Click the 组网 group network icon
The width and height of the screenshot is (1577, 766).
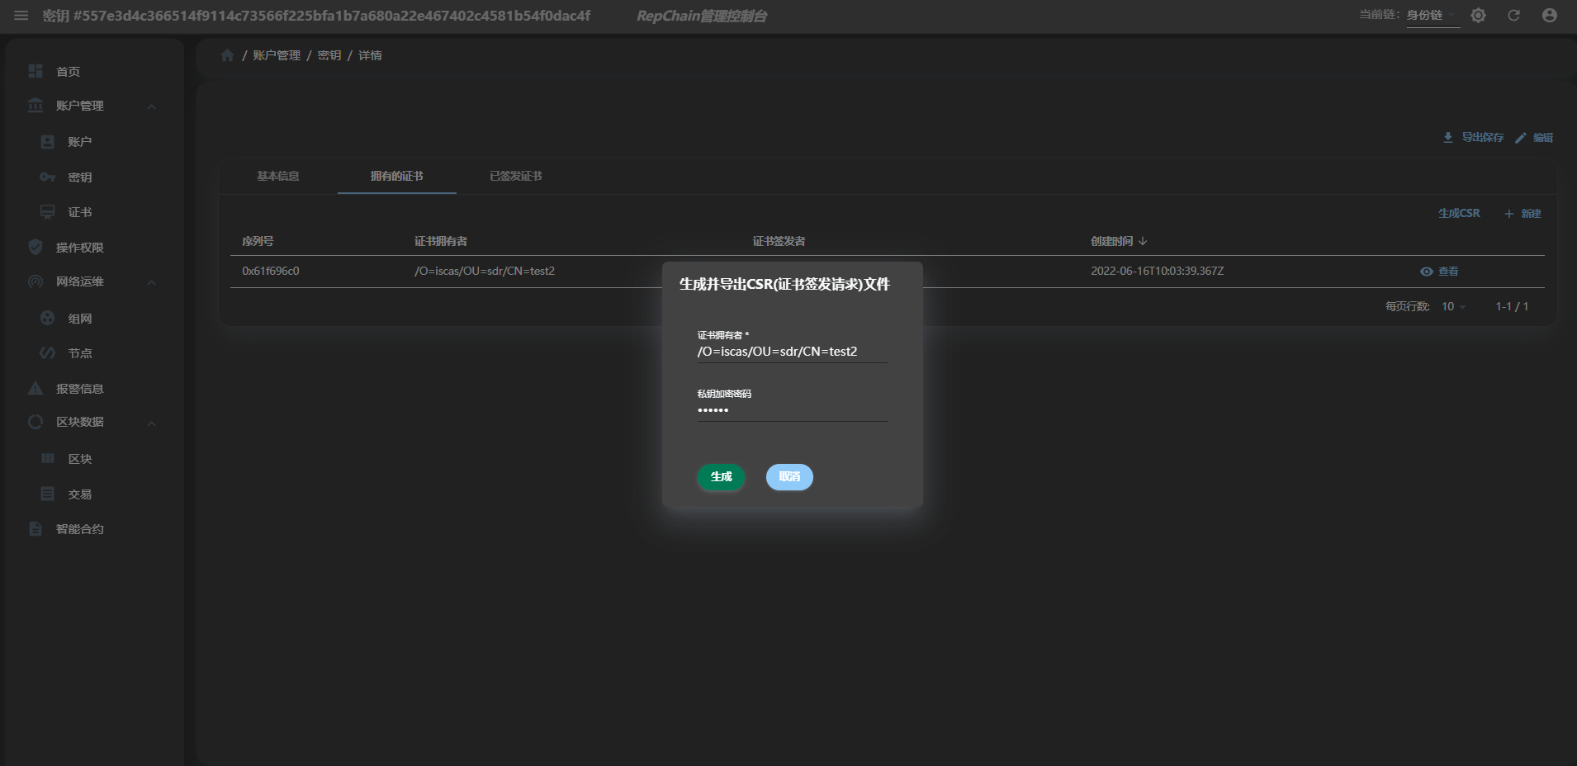click(48, 318)
